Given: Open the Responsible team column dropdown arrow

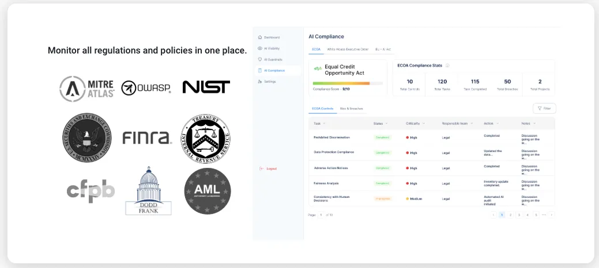Looking at the screenshot, I should pos(472,124).
